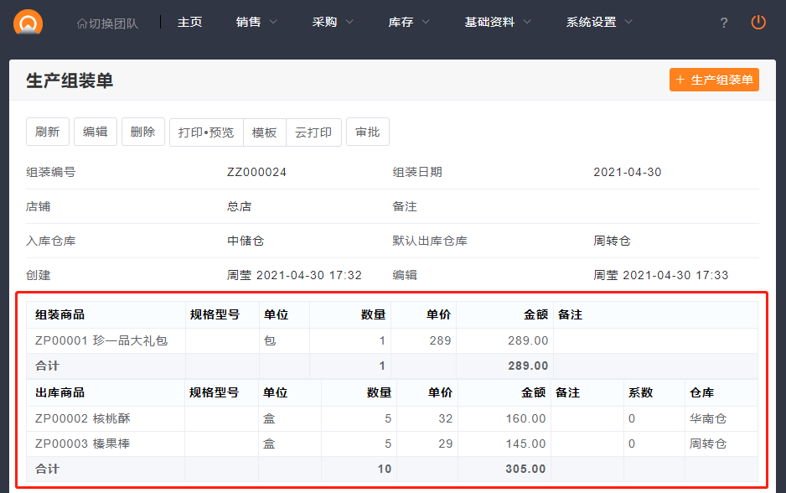Click the 模板 template button
Image resolution: width=786 pixels, height=493 pixels.
(264, 132)
